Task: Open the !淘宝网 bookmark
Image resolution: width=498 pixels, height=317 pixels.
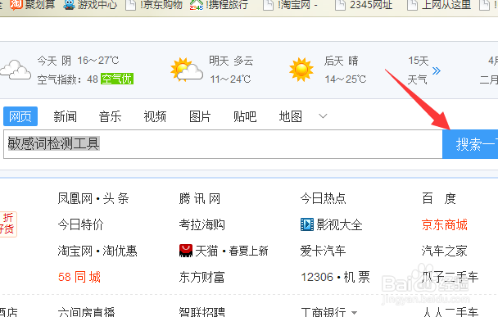Action: (x=291, y=5)
